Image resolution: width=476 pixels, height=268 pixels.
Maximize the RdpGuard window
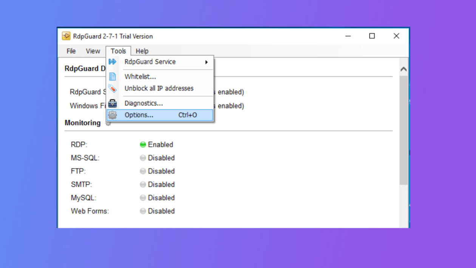pyautogui.click(x=372, y=36)
